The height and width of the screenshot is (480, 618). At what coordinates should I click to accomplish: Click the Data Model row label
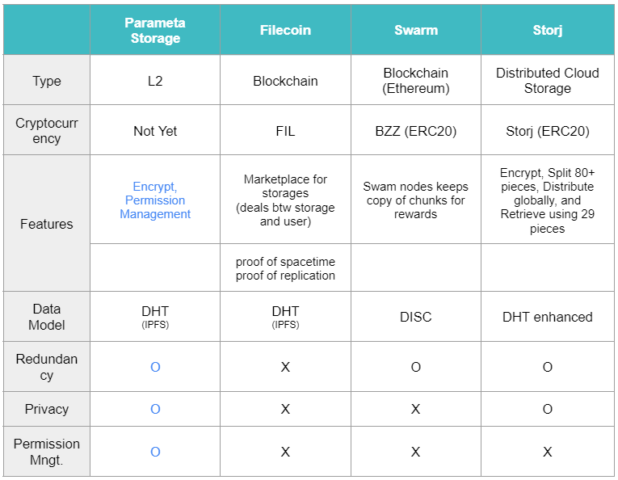click(47, 317)
